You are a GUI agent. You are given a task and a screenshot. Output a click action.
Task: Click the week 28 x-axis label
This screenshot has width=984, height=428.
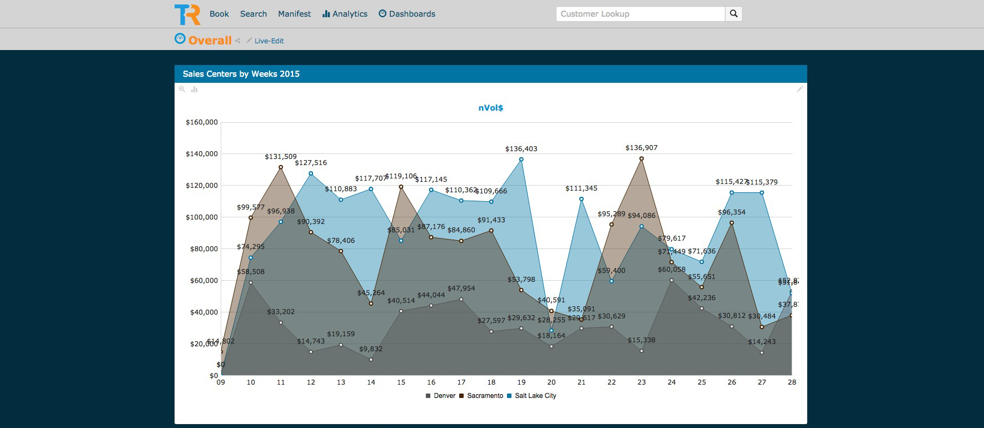click(792, 382)
